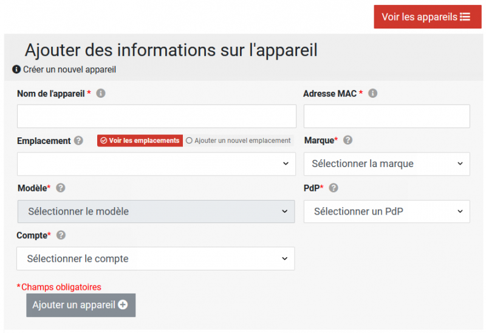Select Voir les emplacements option
Viewport: 486px width, 333px height.
140,141
